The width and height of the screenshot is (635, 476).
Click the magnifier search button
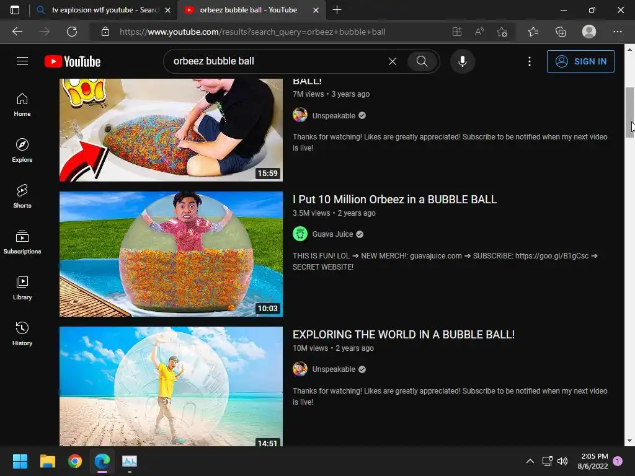[x=422, y=61]
